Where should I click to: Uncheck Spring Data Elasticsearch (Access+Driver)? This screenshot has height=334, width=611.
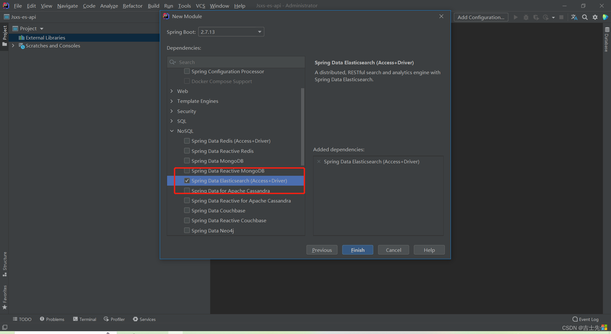coord(187,181)
